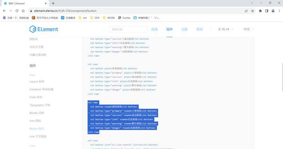This screenshot has height=149, width=283.
Task: Open Typography 字体 in the sidebar
Action: click(40, 105)
